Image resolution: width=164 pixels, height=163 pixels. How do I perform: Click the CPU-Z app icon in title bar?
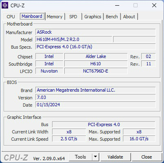[x=5, y=5]
